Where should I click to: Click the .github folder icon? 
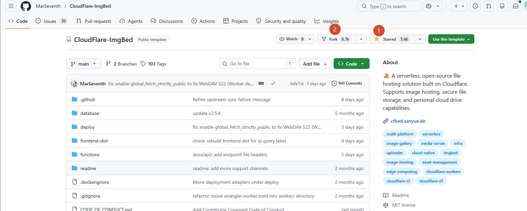(x=75, y=99)
